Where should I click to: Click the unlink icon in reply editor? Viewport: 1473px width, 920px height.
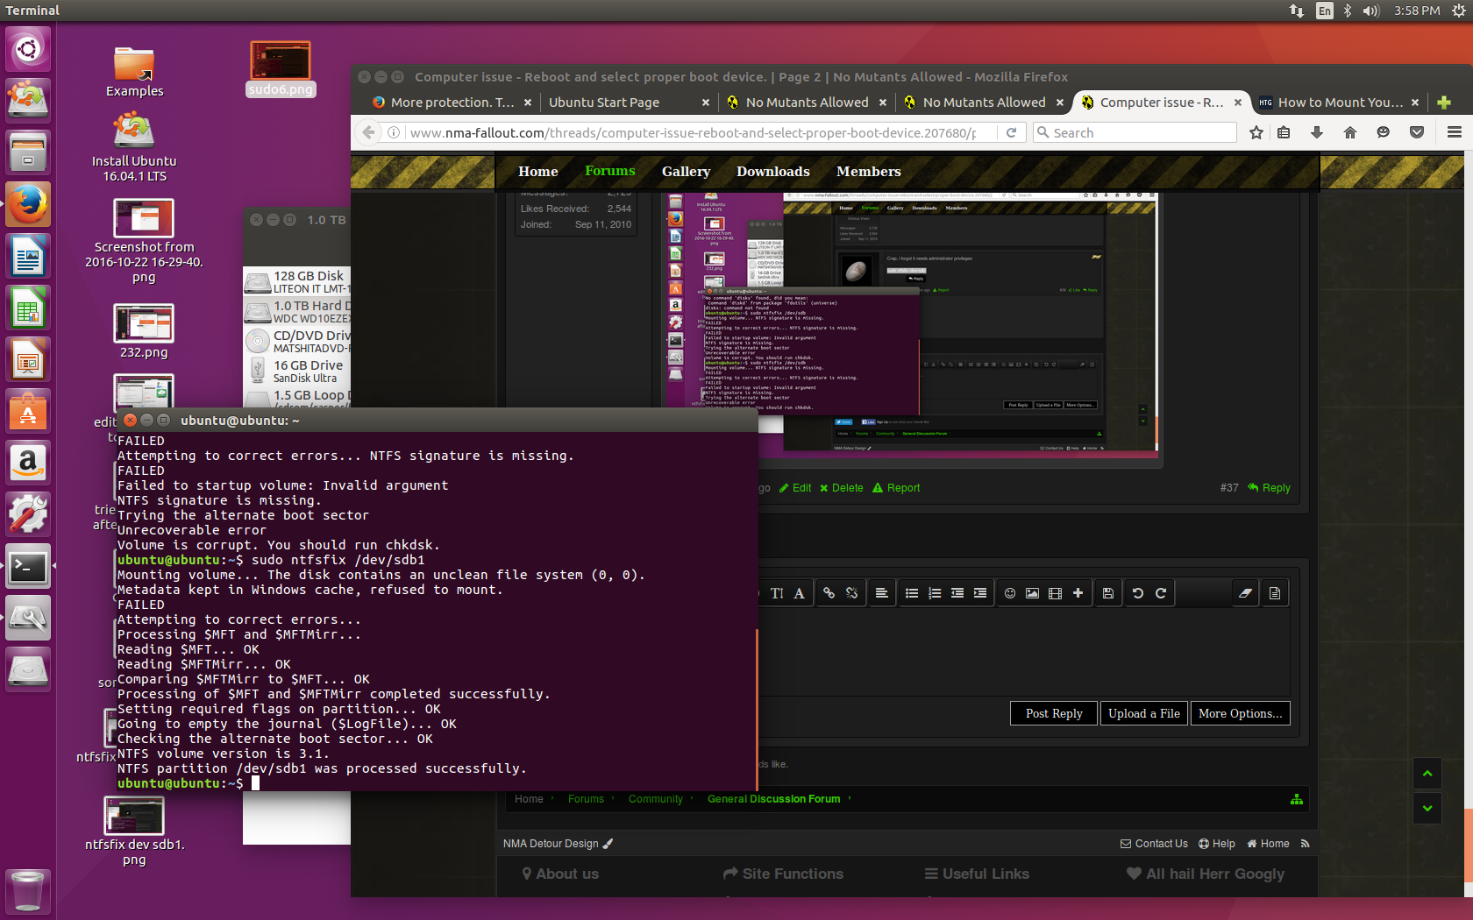click(x=851, y=593)
